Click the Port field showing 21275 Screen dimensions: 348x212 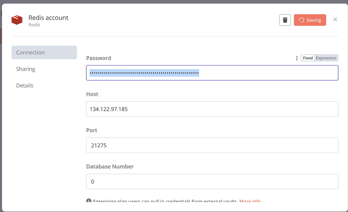point(212,145)
